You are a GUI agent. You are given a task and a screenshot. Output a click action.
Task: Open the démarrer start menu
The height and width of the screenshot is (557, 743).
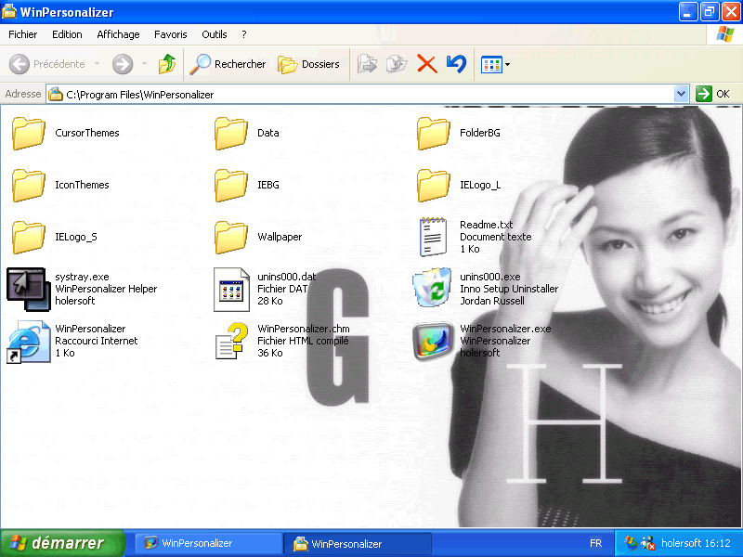tap(62, 543)
